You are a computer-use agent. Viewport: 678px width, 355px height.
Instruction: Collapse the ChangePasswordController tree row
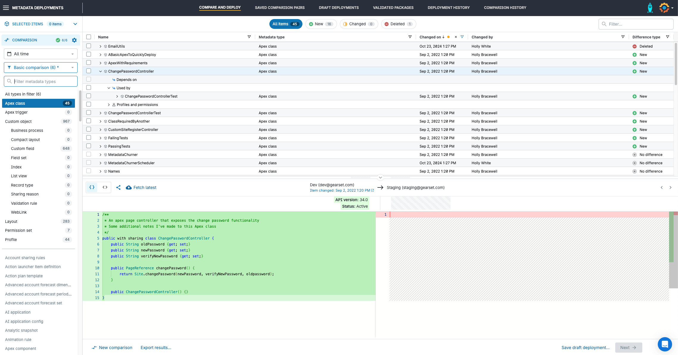(x=101, y=71)
